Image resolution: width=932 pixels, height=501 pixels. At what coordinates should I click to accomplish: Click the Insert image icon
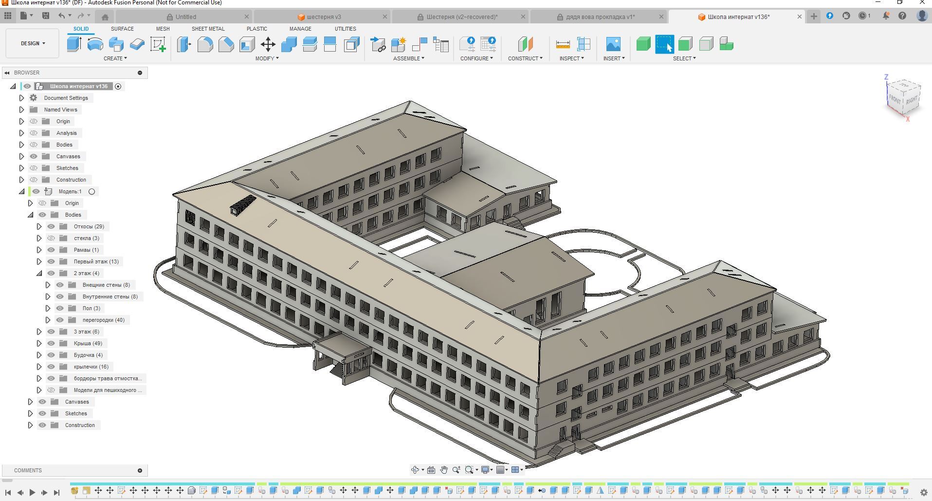(613, 44)
